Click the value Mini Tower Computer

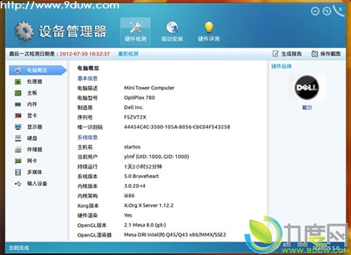click(x=149, y=88)
